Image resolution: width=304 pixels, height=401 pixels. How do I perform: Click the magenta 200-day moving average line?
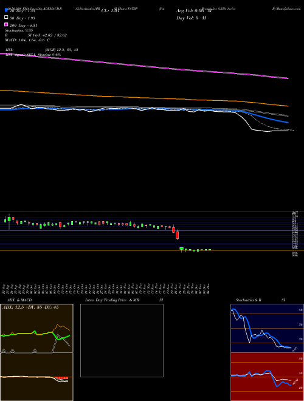tap(143, 66)
